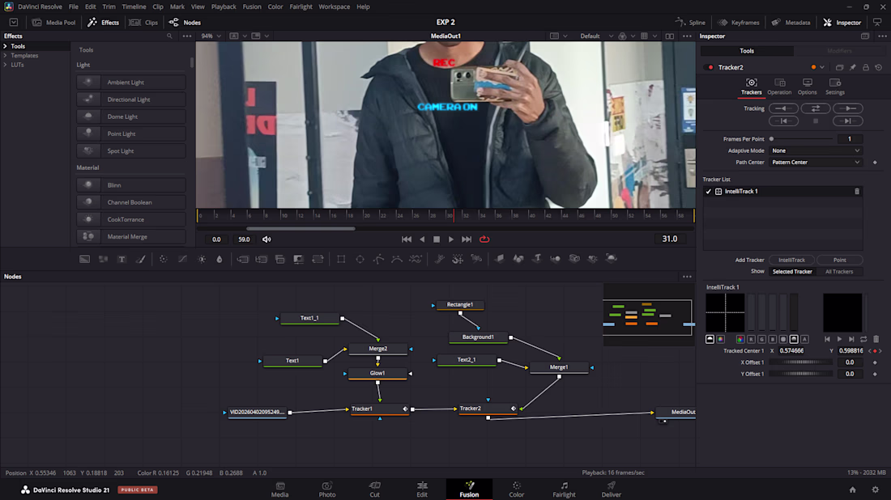This screenshot has height=500, width=891.
Task: Reset Tracker2 settings with reset icon
Action: pos(879,67)
